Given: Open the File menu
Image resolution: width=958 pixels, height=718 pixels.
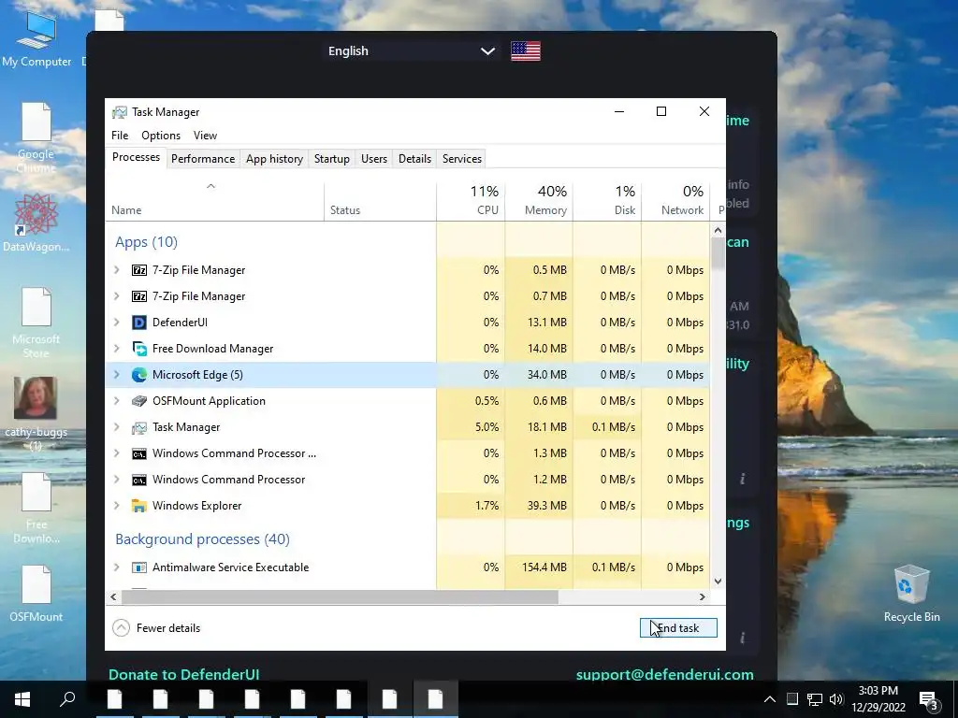Looking at the screenshot, I should pos(120,136).
